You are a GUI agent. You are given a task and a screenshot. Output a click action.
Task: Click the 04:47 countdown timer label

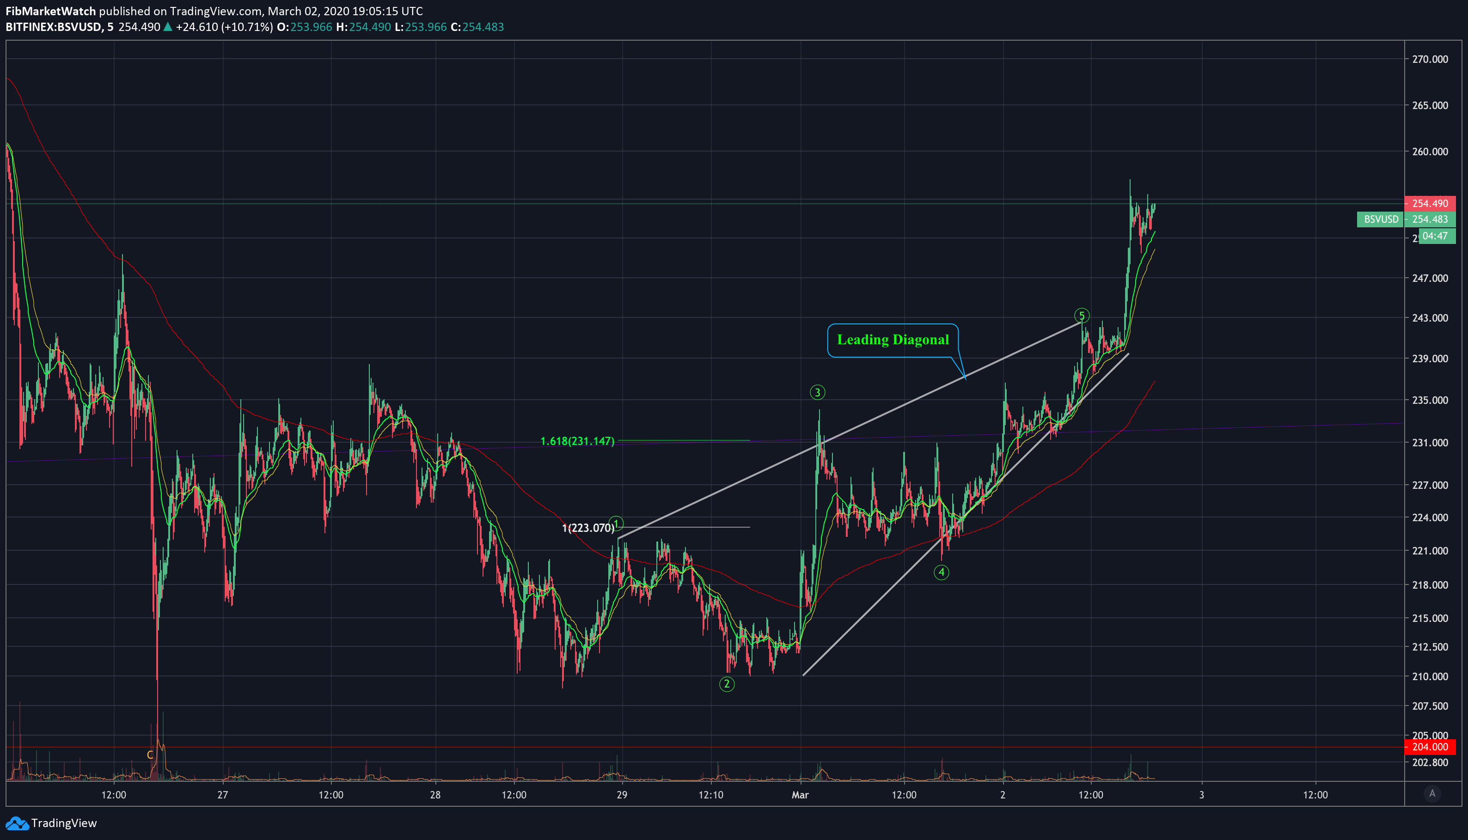1437,236
